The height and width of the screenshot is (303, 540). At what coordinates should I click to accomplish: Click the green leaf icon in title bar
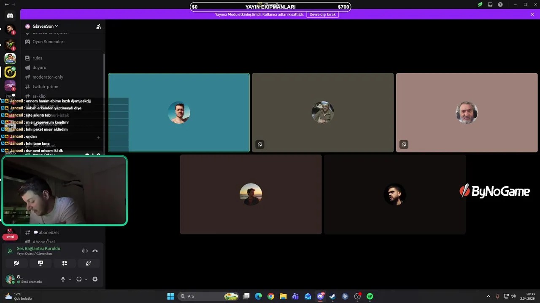(x=480, y=5)
